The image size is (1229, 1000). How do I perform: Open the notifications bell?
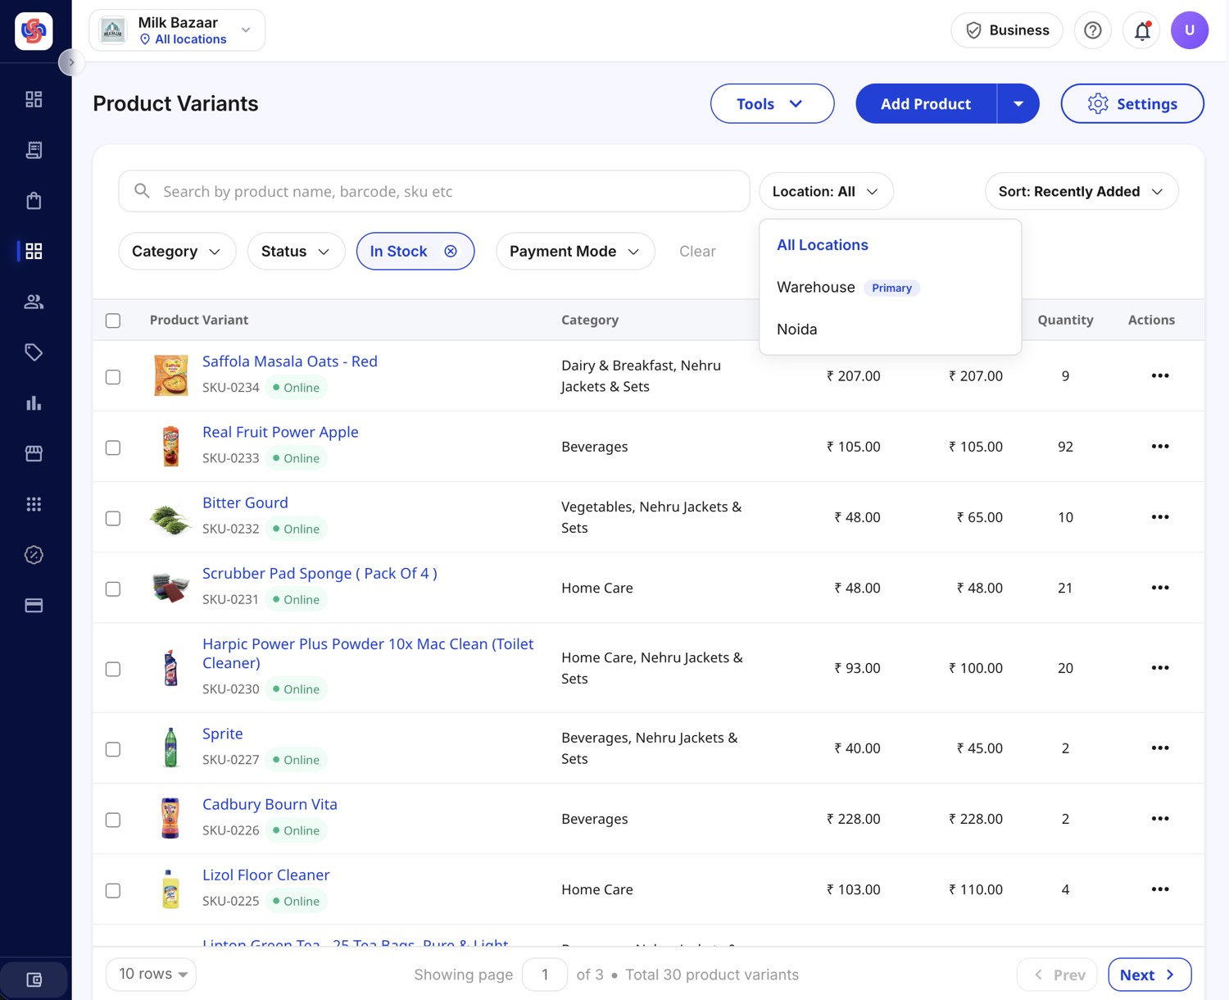click(x=1141, y=30)
